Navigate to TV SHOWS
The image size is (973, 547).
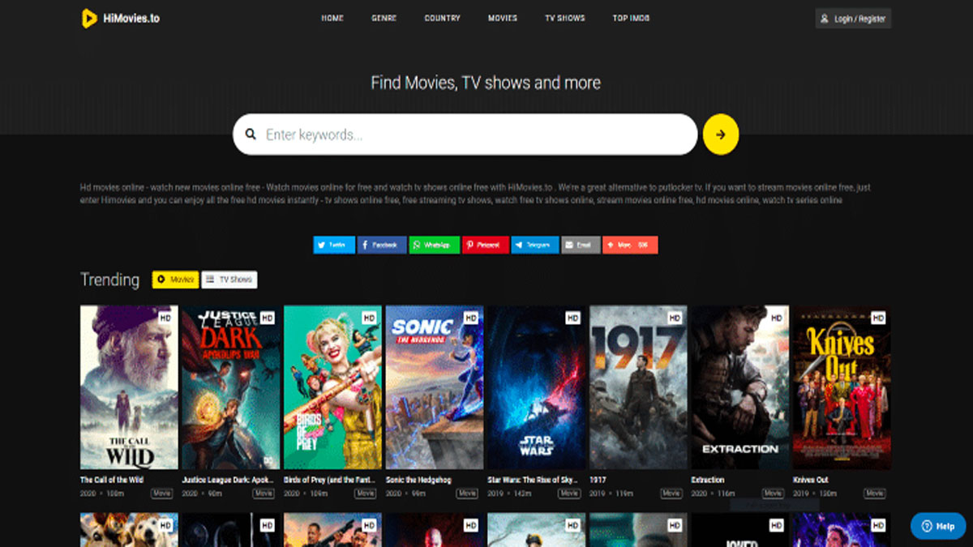coord(564,19)
